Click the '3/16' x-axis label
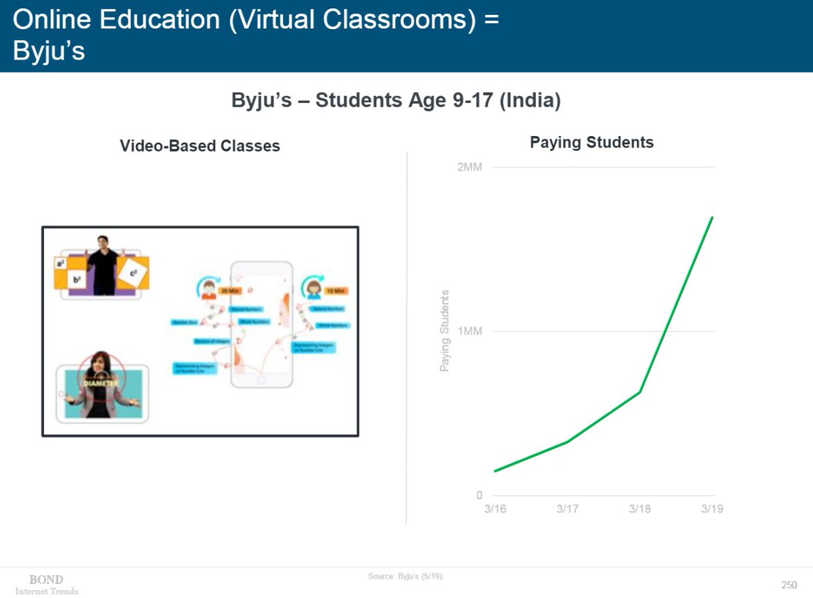This screenshot has height=598, width=813. tap(495, 509)
